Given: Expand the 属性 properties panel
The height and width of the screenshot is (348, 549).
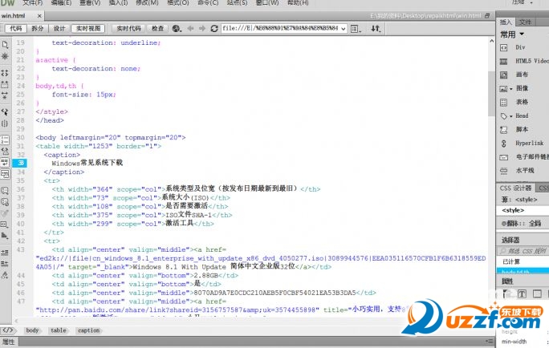Looking at the screenshot, I should (x=8, y=342).
